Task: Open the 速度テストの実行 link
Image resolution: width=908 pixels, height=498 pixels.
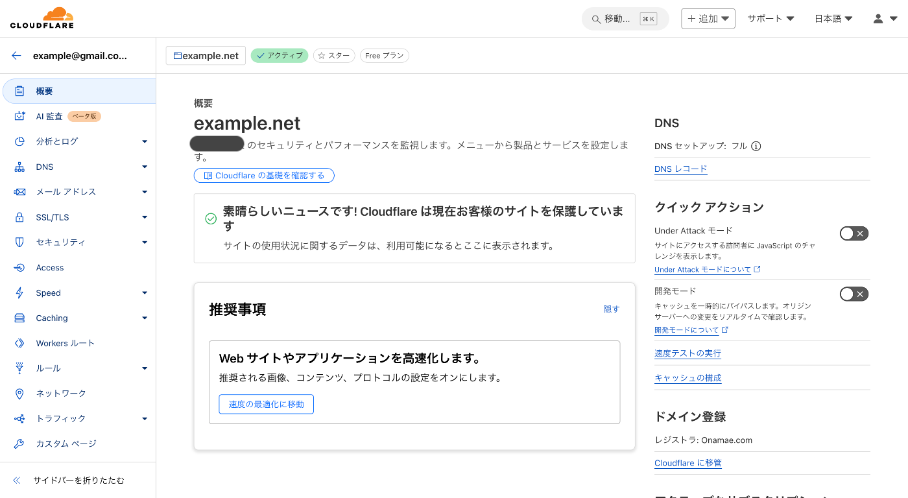Action: click(687, 353)
